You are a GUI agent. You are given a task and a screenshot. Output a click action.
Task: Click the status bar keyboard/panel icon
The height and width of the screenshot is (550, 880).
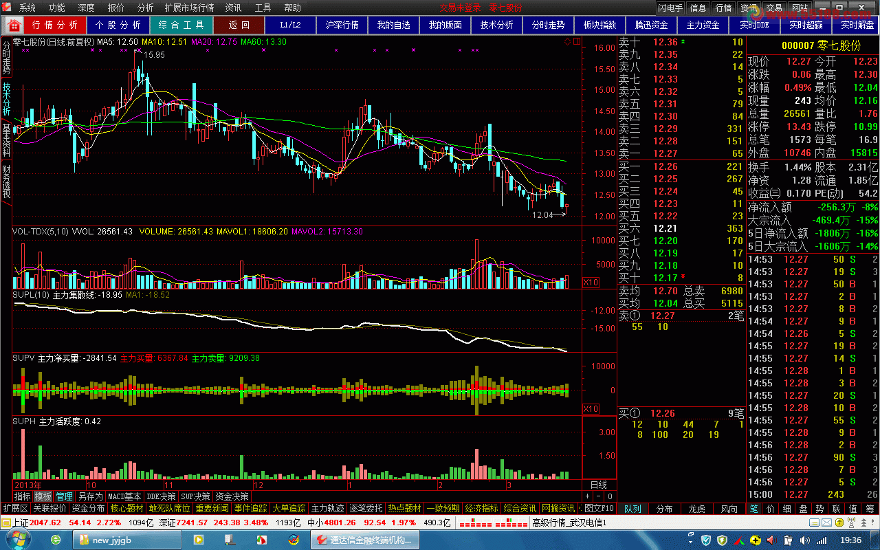[814, 522]
